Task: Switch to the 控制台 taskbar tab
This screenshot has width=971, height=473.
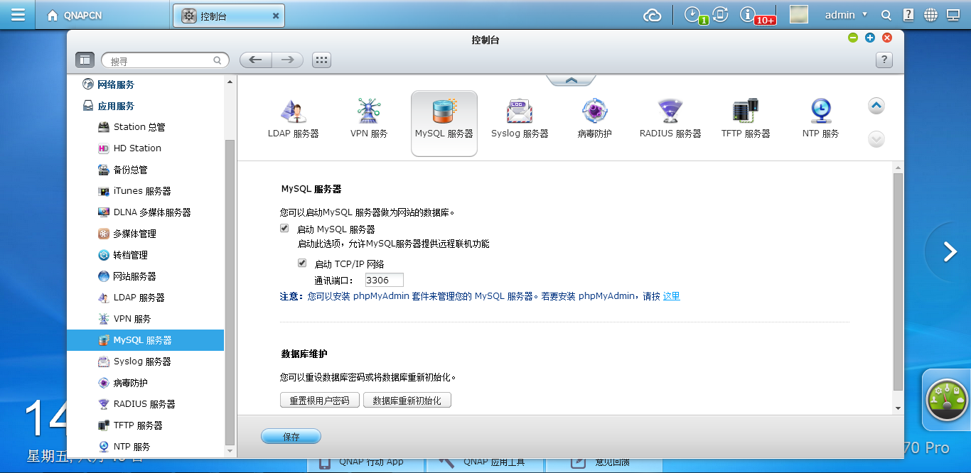Action: (x=229, y=16)
